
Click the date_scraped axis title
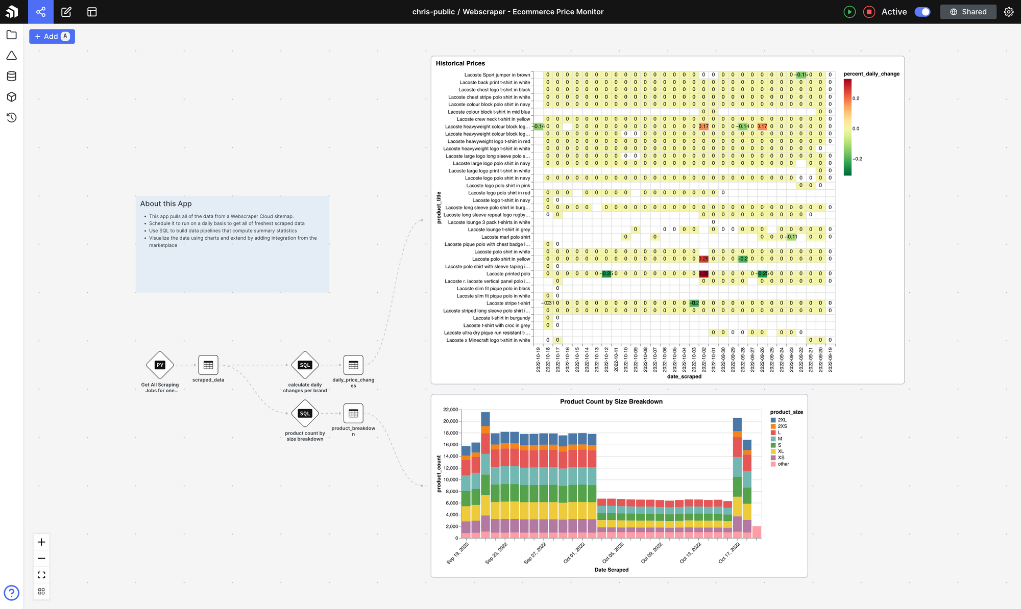coord(684,376)
